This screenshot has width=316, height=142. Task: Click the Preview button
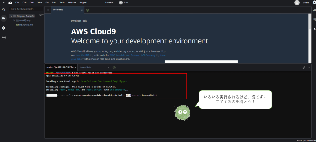point(109,2)
